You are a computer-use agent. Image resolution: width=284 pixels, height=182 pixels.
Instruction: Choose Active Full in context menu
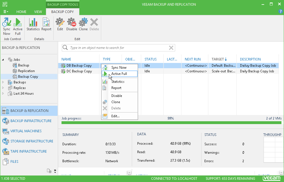tap(120, 74)
